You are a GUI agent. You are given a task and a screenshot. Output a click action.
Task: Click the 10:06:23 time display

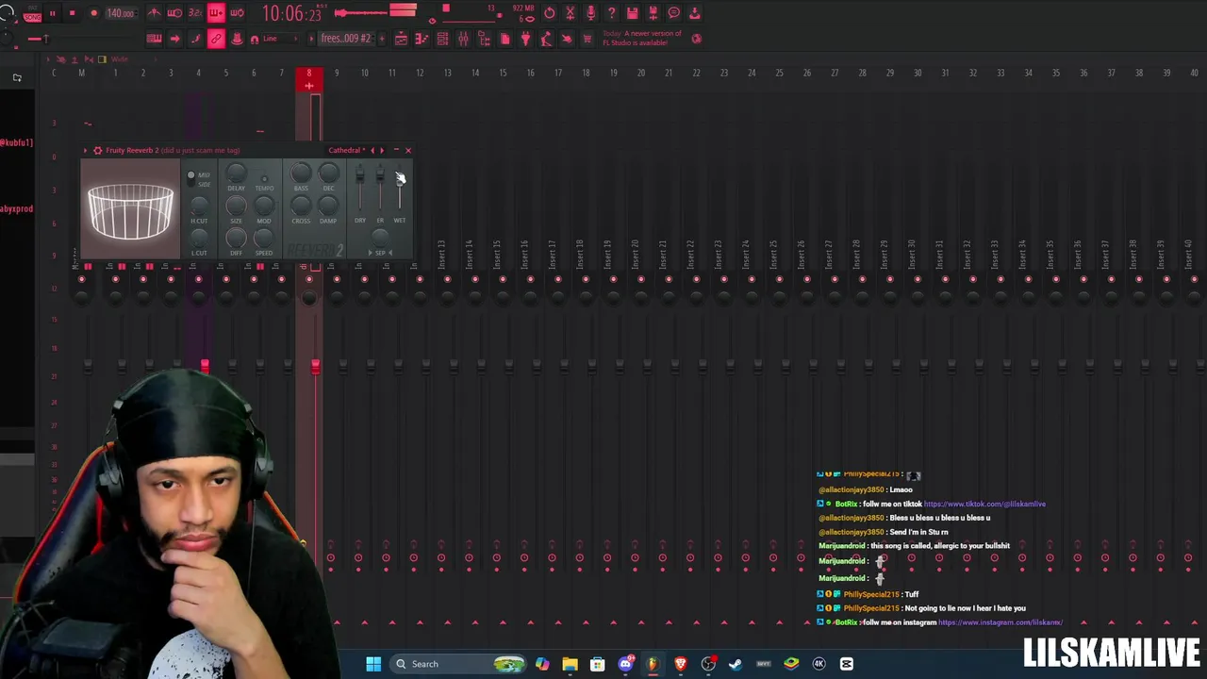291,13
